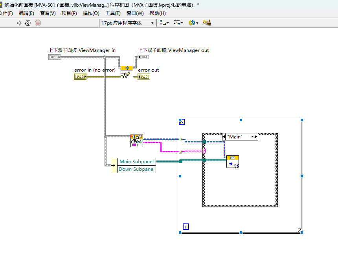The width and height of the screenshot is (338, 262).
Task: Click the Abort Execution stop button
Action: [38, 23]
